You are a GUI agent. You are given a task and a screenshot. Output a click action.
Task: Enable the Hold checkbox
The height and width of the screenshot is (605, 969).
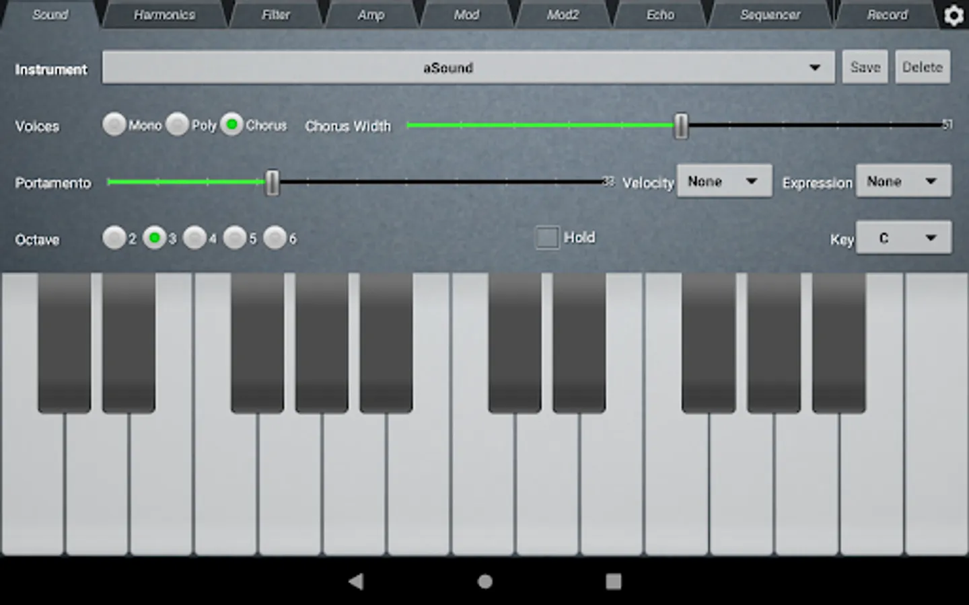(547, 237)
